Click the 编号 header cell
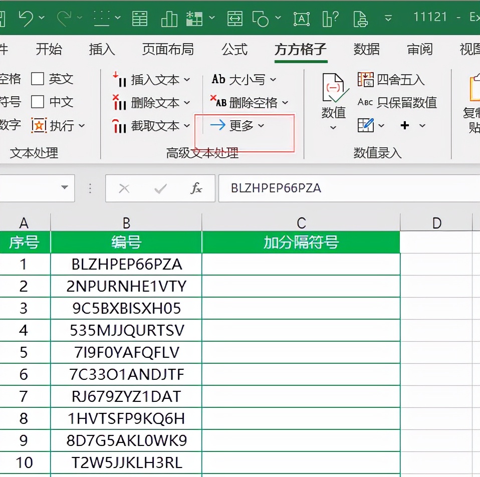 126,242
